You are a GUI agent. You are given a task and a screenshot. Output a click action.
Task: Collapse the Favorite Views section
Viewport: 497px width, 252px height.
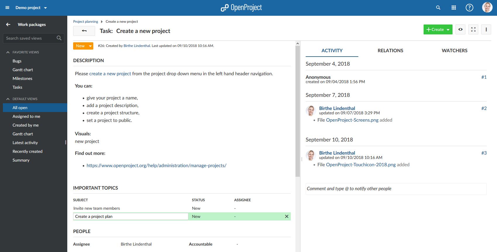(x=8, y=52)
